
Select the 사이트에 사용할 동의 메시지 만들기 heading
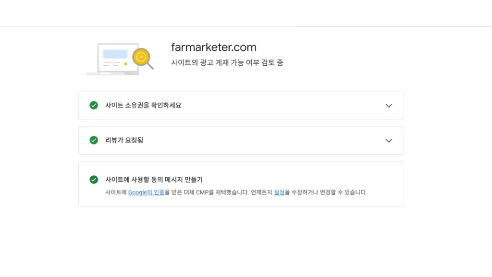pos(154,180)
